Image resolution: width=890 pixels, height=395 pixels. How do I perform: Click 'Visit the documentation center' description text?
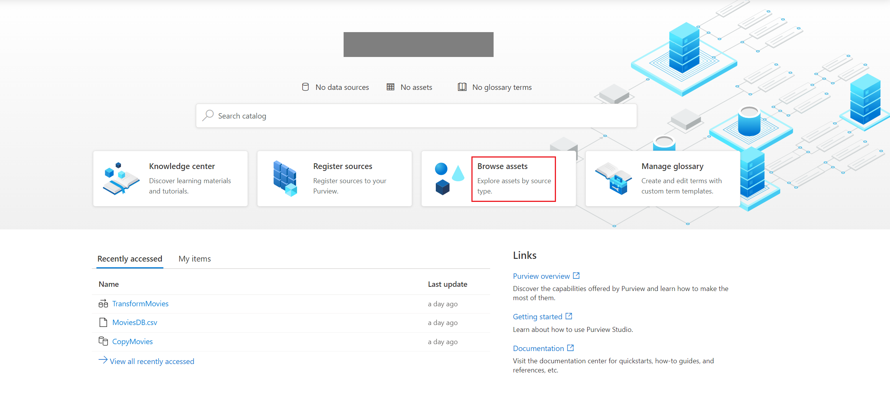[x=613, y=366]
